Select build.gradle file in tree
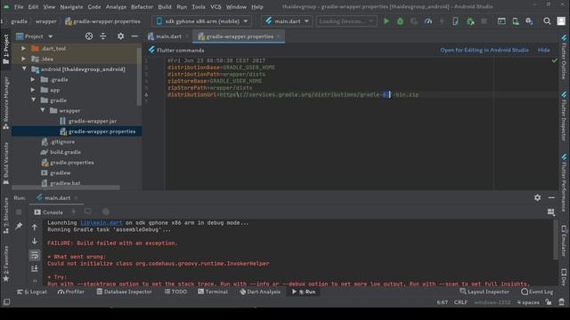Image resolution: width=570 pixels, height=320 pixels. click(x=65, y=152)
